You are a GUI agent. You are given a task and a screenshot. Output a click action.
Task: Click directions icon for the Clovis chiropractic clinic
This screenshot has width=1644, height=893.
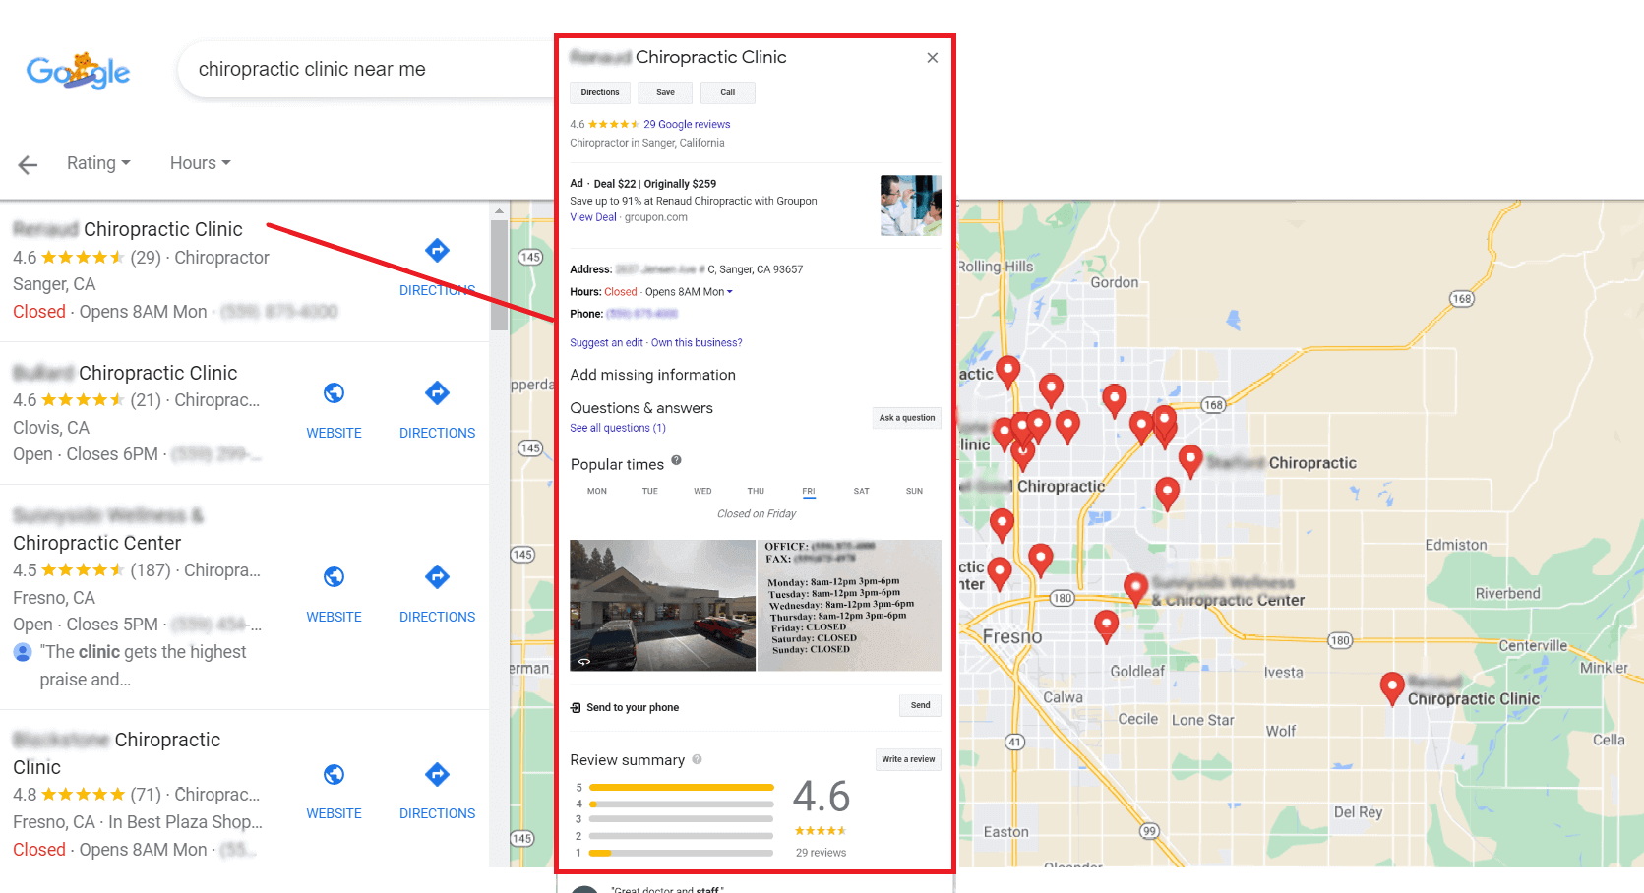pyautogui.click(x=437, y=393)
